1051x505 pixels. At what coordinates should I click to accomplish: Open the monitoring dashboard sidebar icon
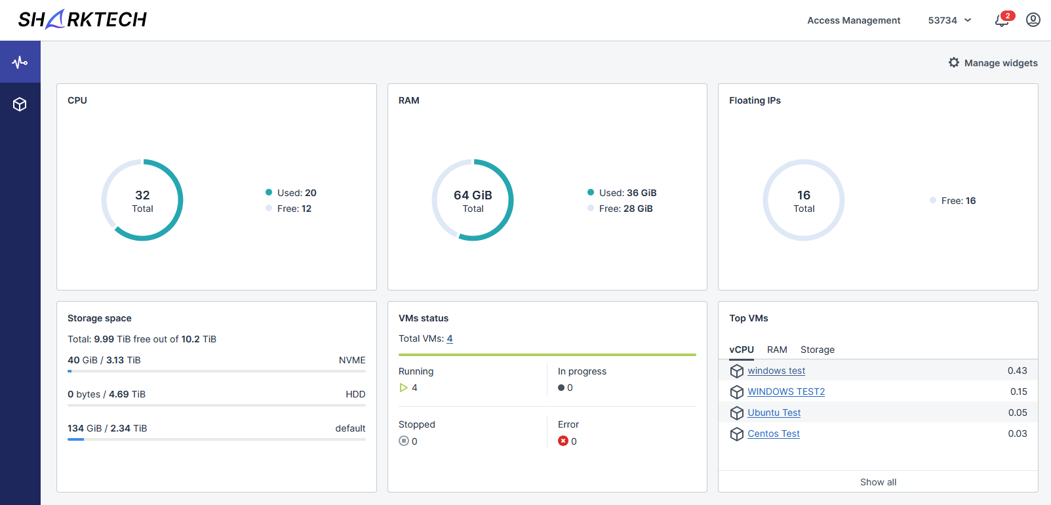[x=20, y=62]
